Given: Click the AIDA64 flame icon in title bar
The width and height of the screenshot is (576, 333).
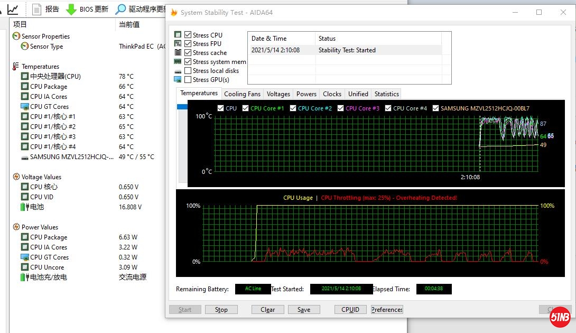Looking at the screenshot, I should (174, 13).
